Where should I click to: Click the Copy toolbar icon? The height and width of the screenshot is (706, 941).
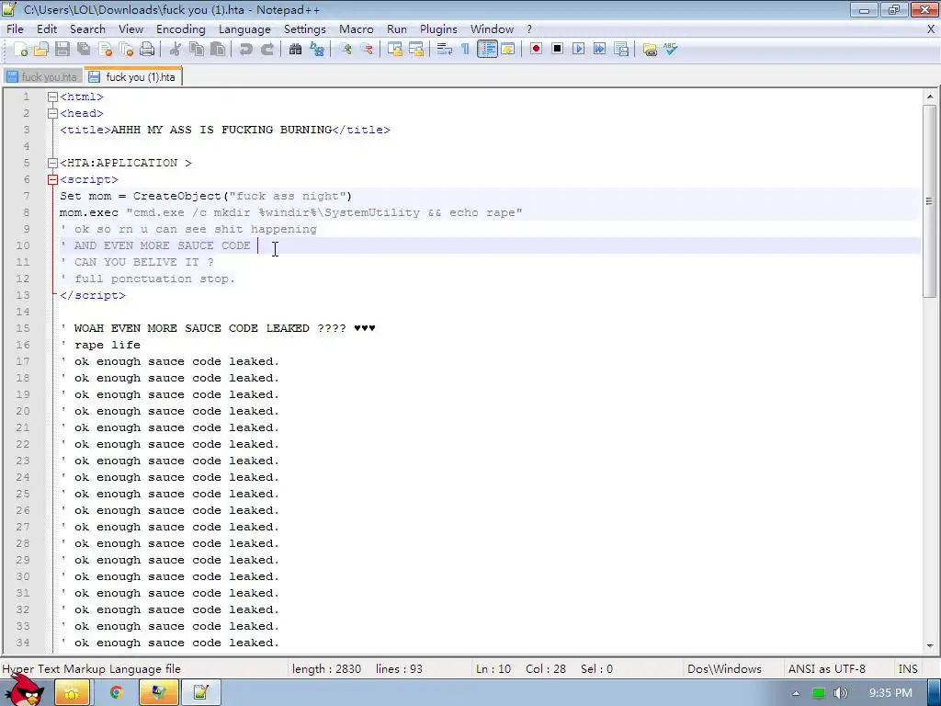197,50
